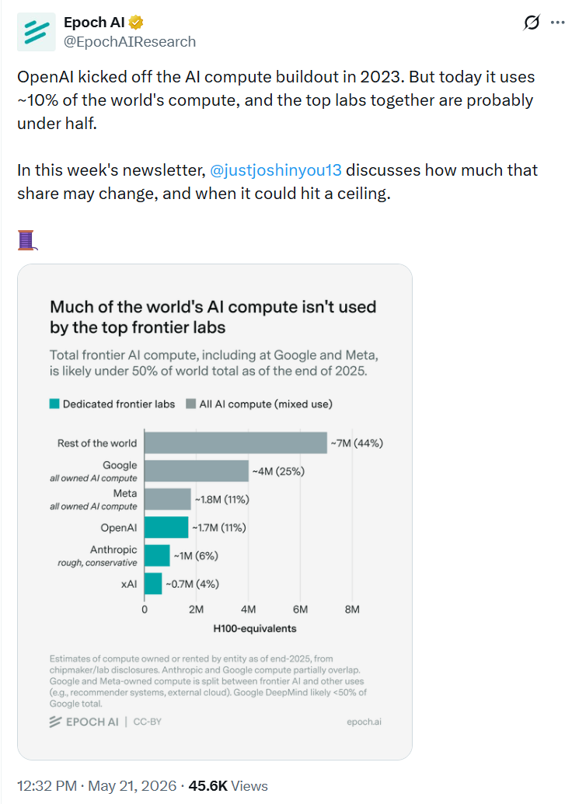
Task: Click the gold verified badge
Action: [x=136, y=23]
